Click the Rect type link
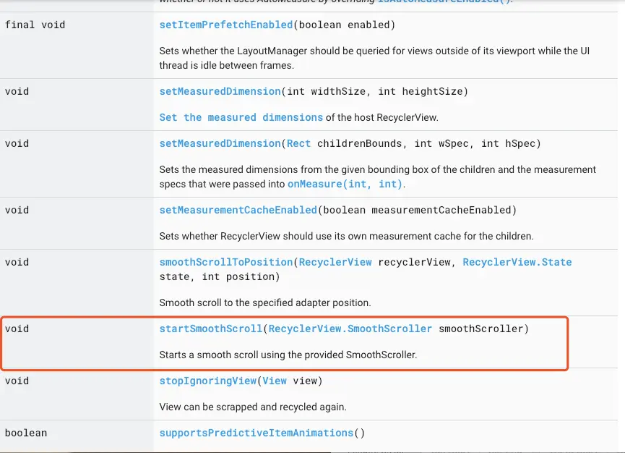This screenshot has width=625, height=453. point(298,143)
